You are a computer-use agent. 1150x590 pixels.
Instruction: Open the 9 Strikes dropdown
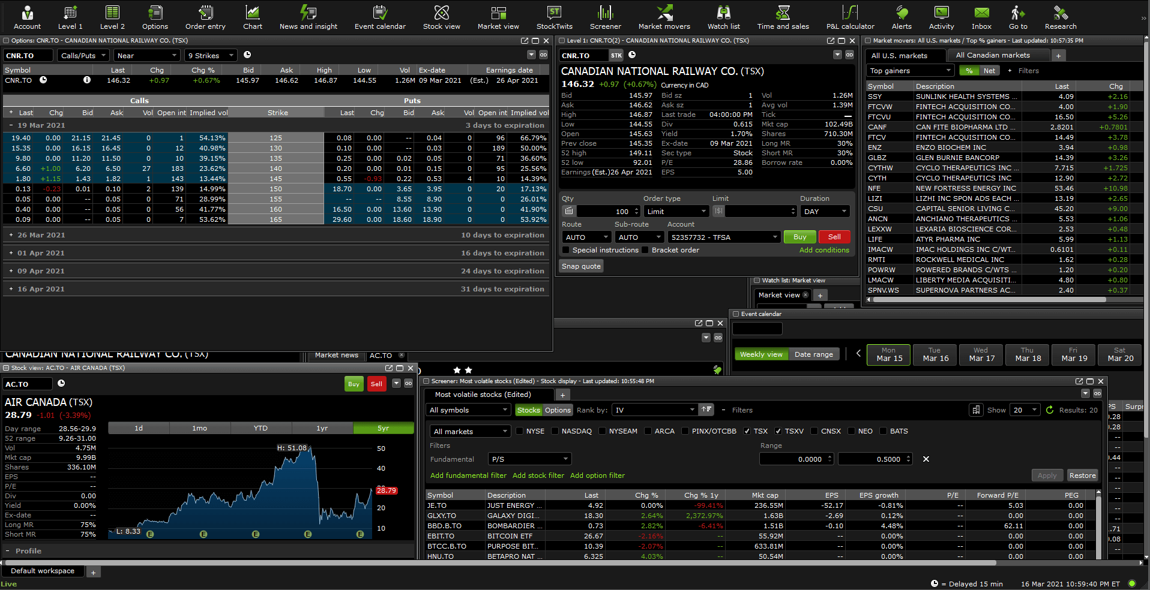point(210,55)
